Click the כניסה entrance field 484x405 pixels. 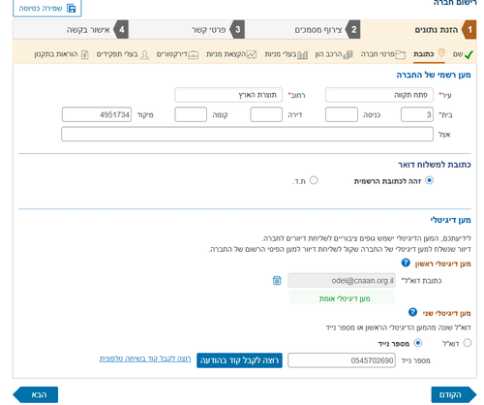[342, 114]
